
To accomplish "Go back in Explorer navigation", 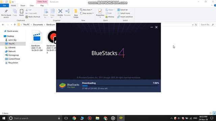I will 3,25.
